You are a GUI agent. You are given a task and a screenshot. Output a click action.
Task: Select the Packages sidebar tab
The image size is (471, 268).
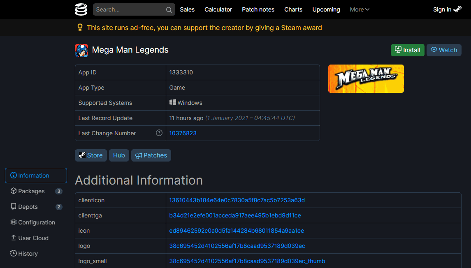pyautogui.click(x=36, y=191)
